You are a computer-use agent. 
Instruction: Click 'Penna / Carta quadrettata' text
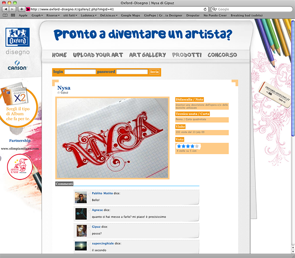click(191, 119)
